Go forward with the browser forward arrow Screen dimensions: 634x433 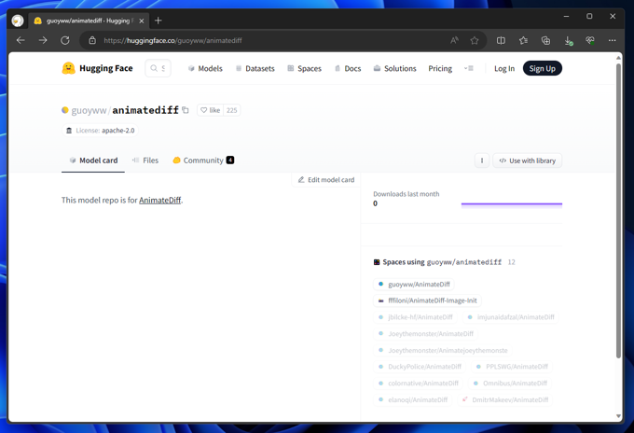pos(43,40)
